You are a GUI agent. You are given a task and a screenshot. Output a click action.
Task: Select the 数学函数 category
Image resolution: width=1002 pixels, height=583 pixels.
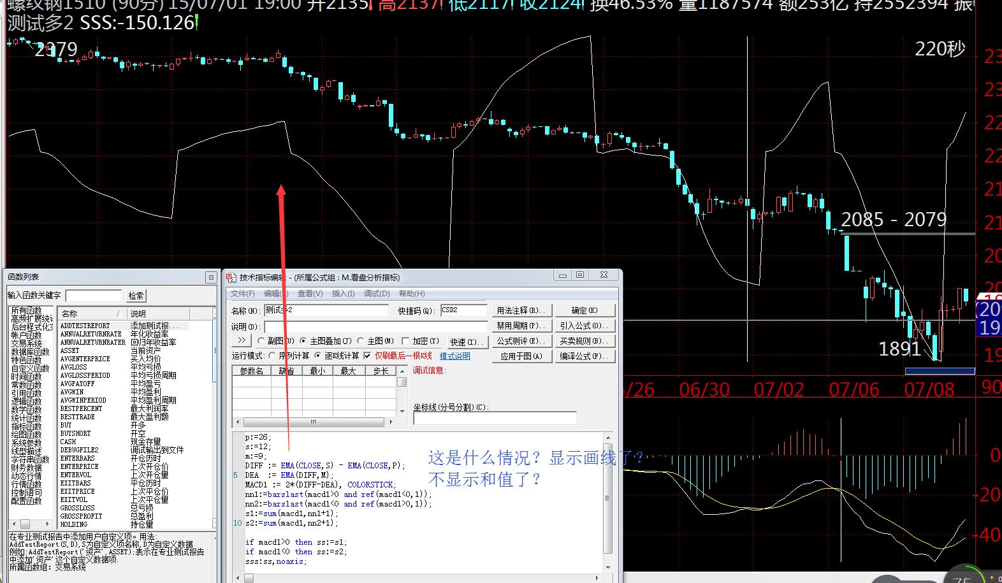(x=26, y=410)
